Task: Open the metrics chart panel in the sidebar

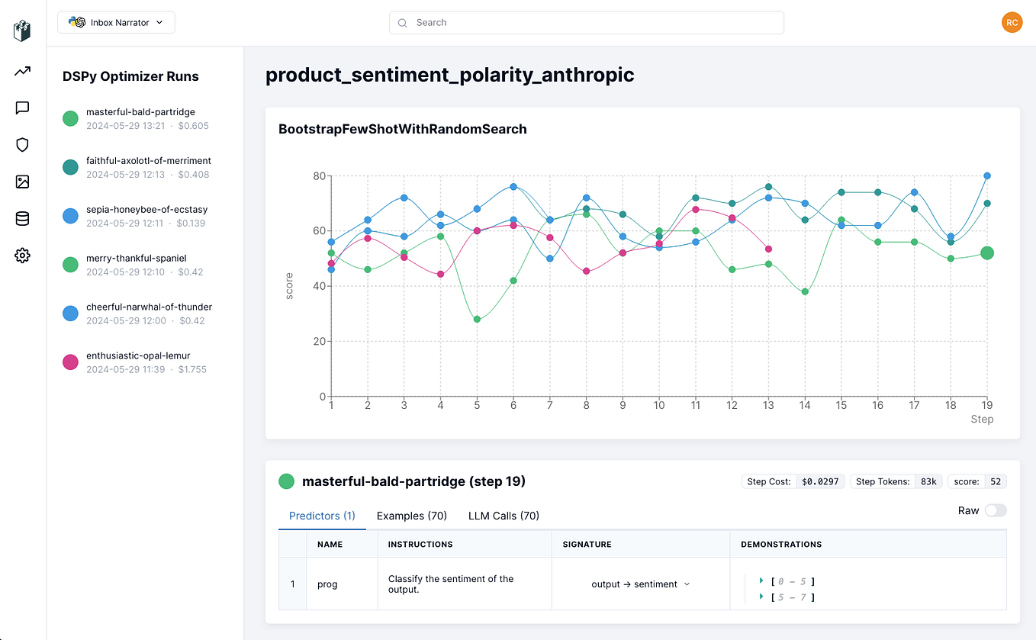Action: click(21, 72)
